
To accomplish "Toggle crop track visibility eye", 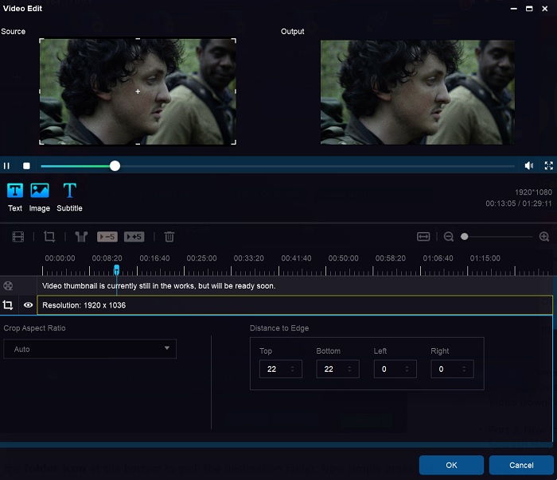I will pos(28,305).
